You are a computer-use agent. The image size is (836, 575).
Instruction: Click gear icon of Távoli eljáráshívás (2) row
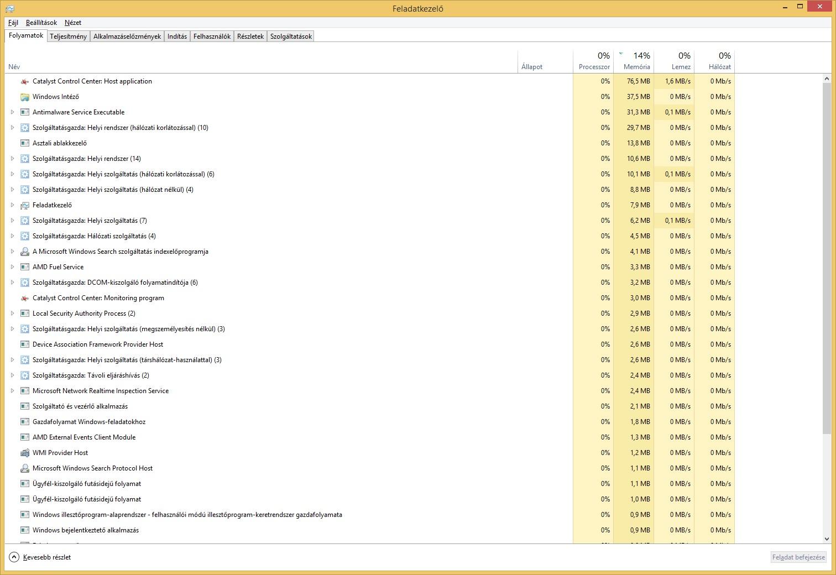click(x=24, y=375)
